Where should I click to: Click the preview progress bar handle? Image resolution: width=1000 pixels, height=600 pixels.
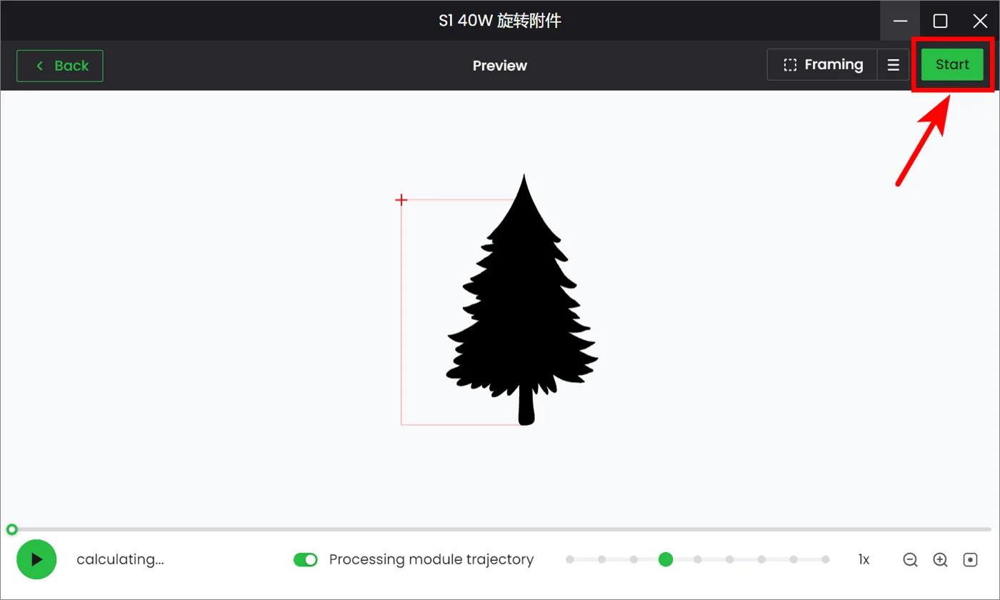[11, 529]
